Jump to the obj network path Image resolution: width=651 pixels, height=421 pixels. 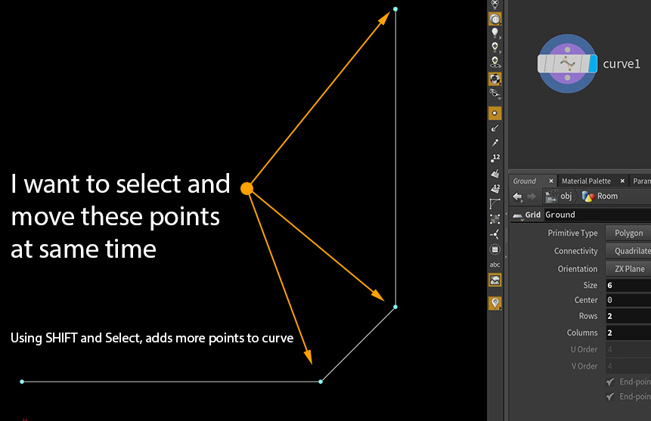click(x=559, y=197)
